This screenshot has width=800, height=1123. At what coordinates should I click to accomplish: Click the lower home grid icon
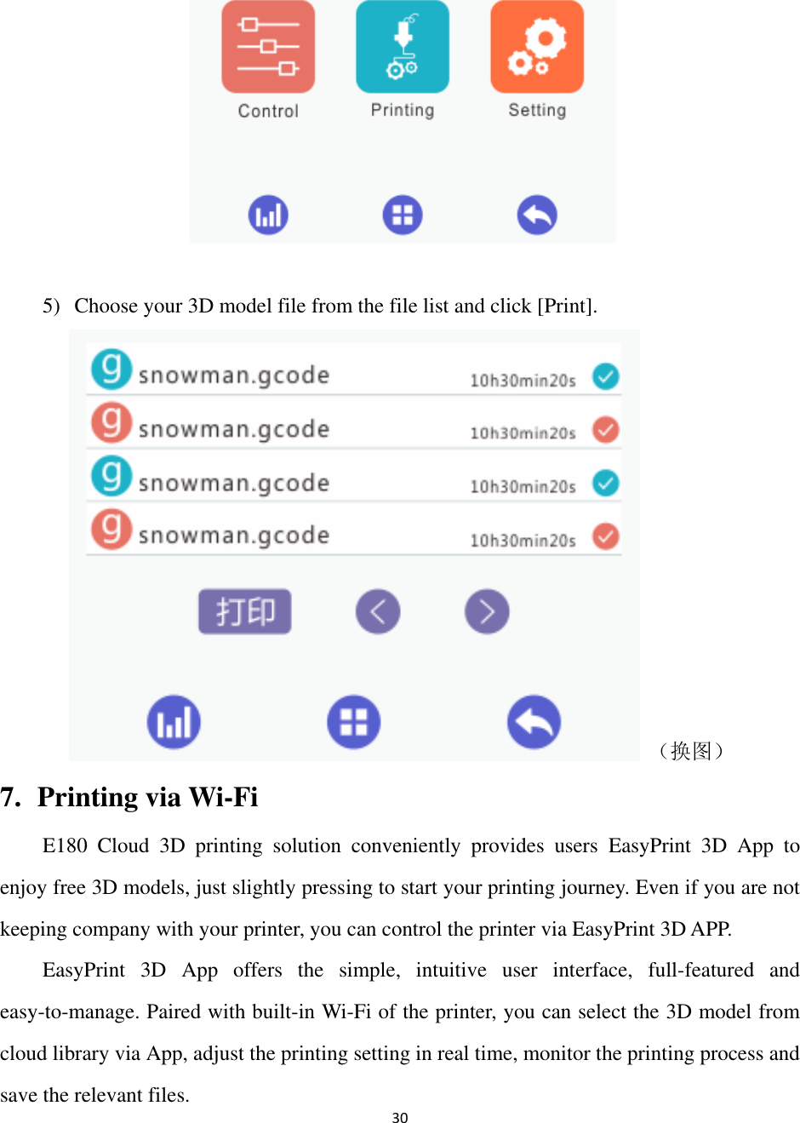[353, 722]
